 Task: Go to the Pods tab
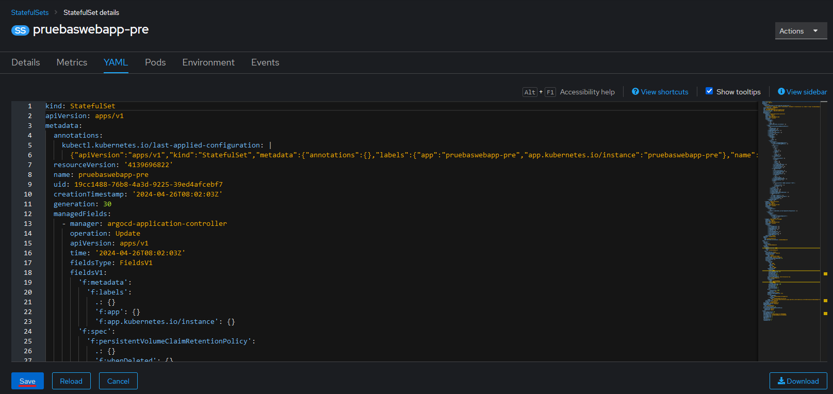[x=155, y=62]
